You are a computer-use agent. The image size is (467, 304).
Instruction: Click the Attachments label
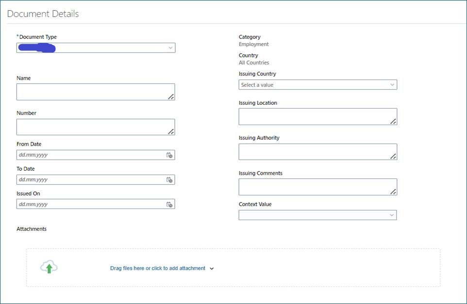pyautogui.click(x=32, y=229)
